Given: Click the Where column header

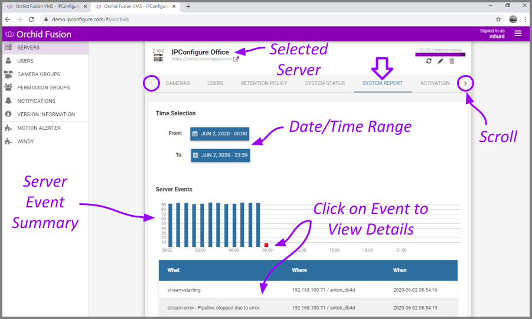Looking at the screenshot, I should [299, 270].
